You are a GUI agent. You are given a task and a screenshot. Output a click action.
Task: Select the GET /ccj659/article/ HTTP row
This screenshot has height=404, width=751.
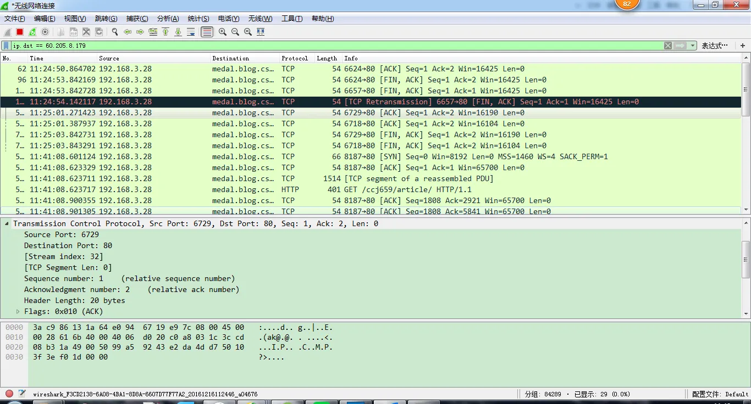(x=371, y=189)
